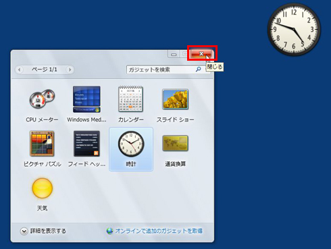
Task: Click the CPU メーター label text
Action: 42,119
